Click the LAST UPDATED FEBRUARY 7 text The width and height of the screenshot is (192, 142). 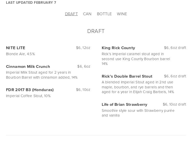pyautogui.click(x=31, y=2)
